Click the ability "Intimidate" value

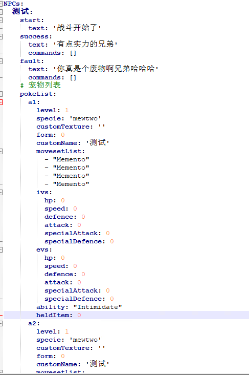point(98,307)
